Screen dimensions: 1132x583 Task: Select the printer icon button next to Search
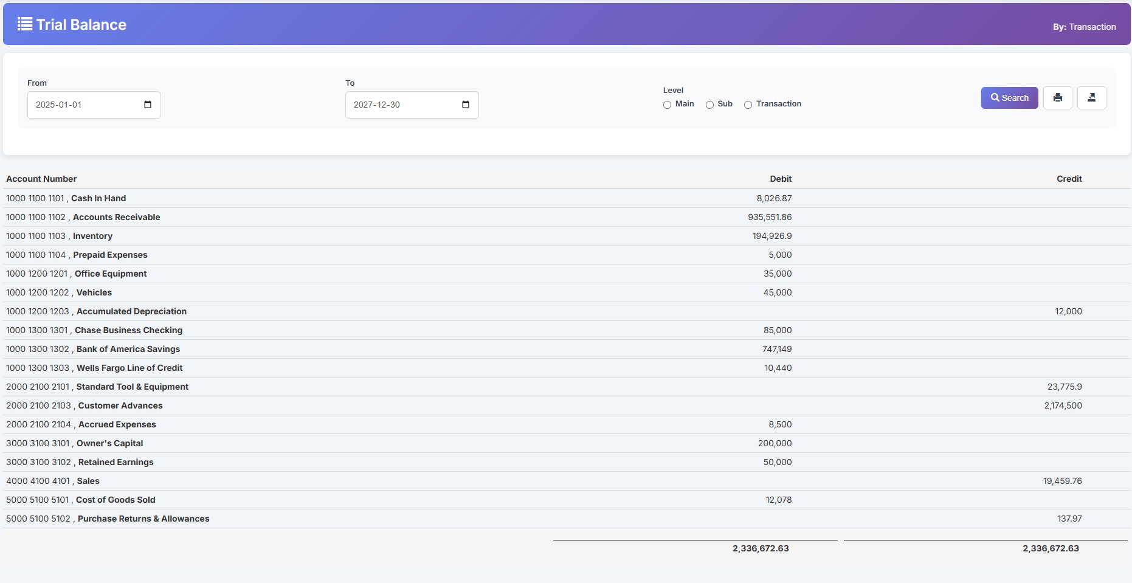(x=1057, y=98)
